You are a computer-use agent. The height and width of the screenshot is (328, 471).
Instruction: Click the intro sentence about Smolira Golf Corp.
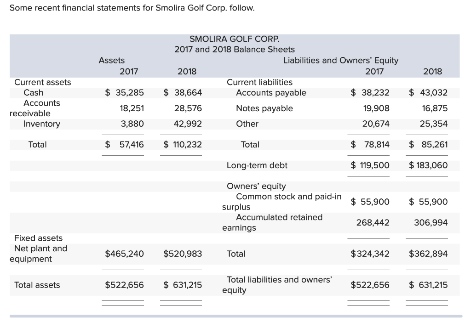point(132,8)
